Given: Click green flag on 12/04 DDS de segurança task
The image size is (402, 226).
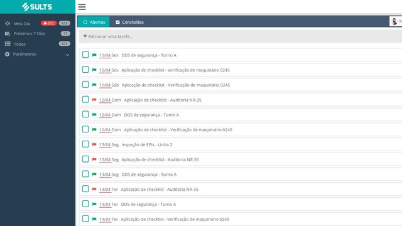Looking at the screenshot, I should click(94, 115).
